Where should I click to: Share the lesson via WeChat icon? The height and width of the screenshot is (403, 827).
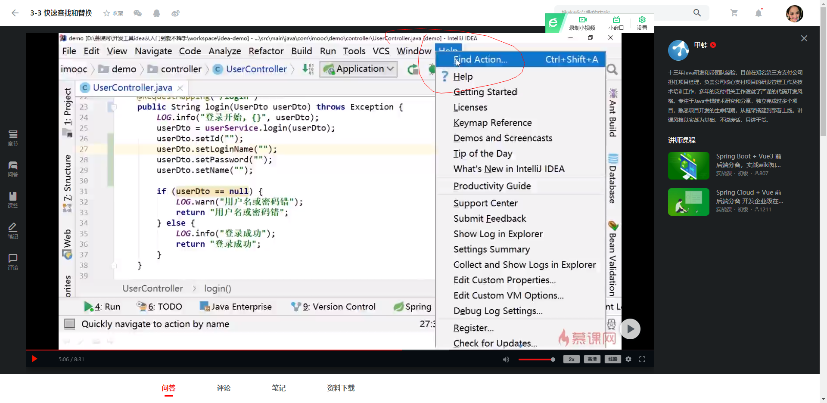point(138,13)
